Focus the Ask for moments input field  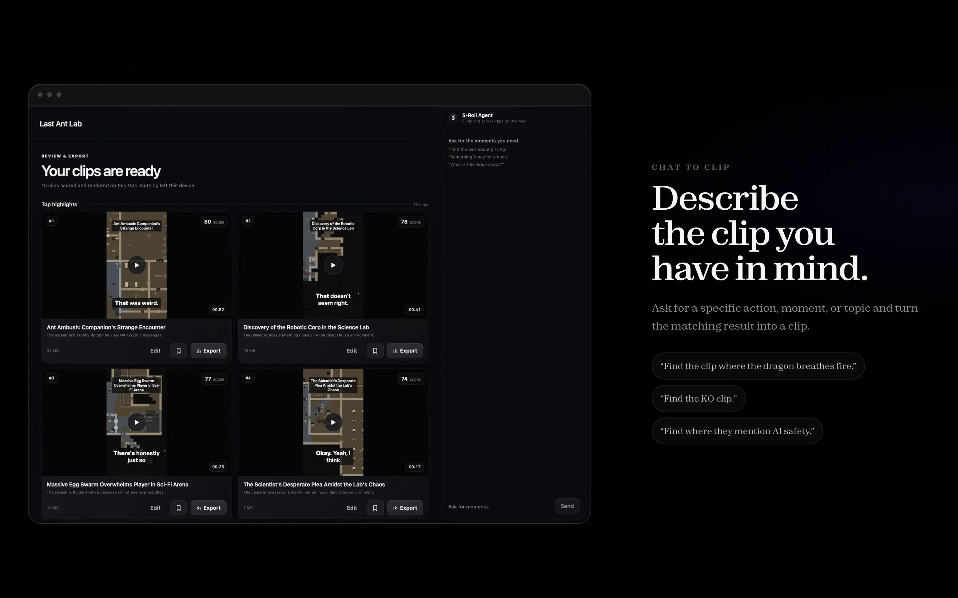pyautogui.click(x=499, y=507)
